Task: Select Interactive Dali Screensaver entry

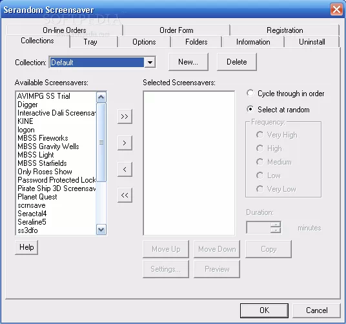Action: pyautogui.click(x=56, y=113)
